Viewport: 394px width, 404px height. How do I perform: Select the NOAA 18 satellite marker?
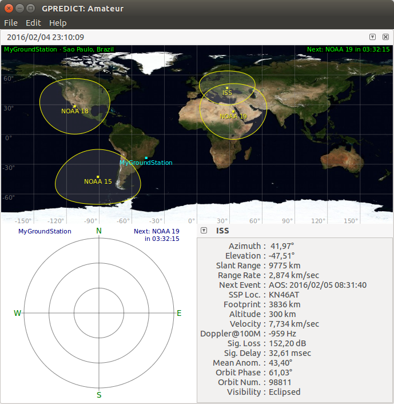pos(75,106)
